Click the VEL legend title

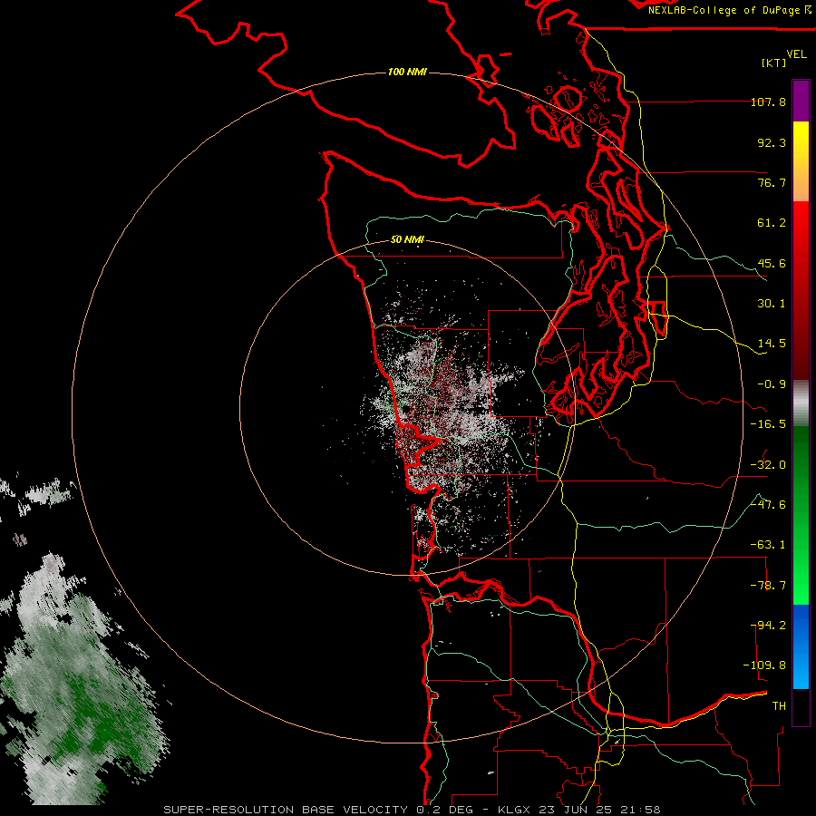point(796,54)
